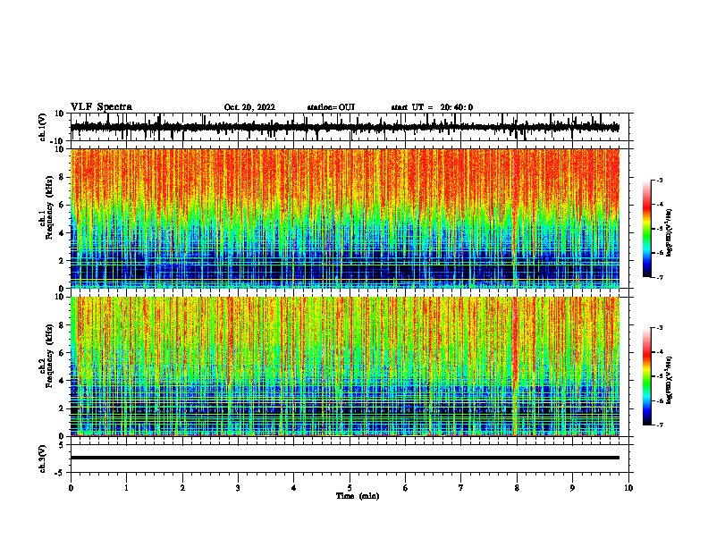Click the ch.3 flat black trace line
Image resolution: width=708 pixels, height=547 pixels.
tap(345, 458)
